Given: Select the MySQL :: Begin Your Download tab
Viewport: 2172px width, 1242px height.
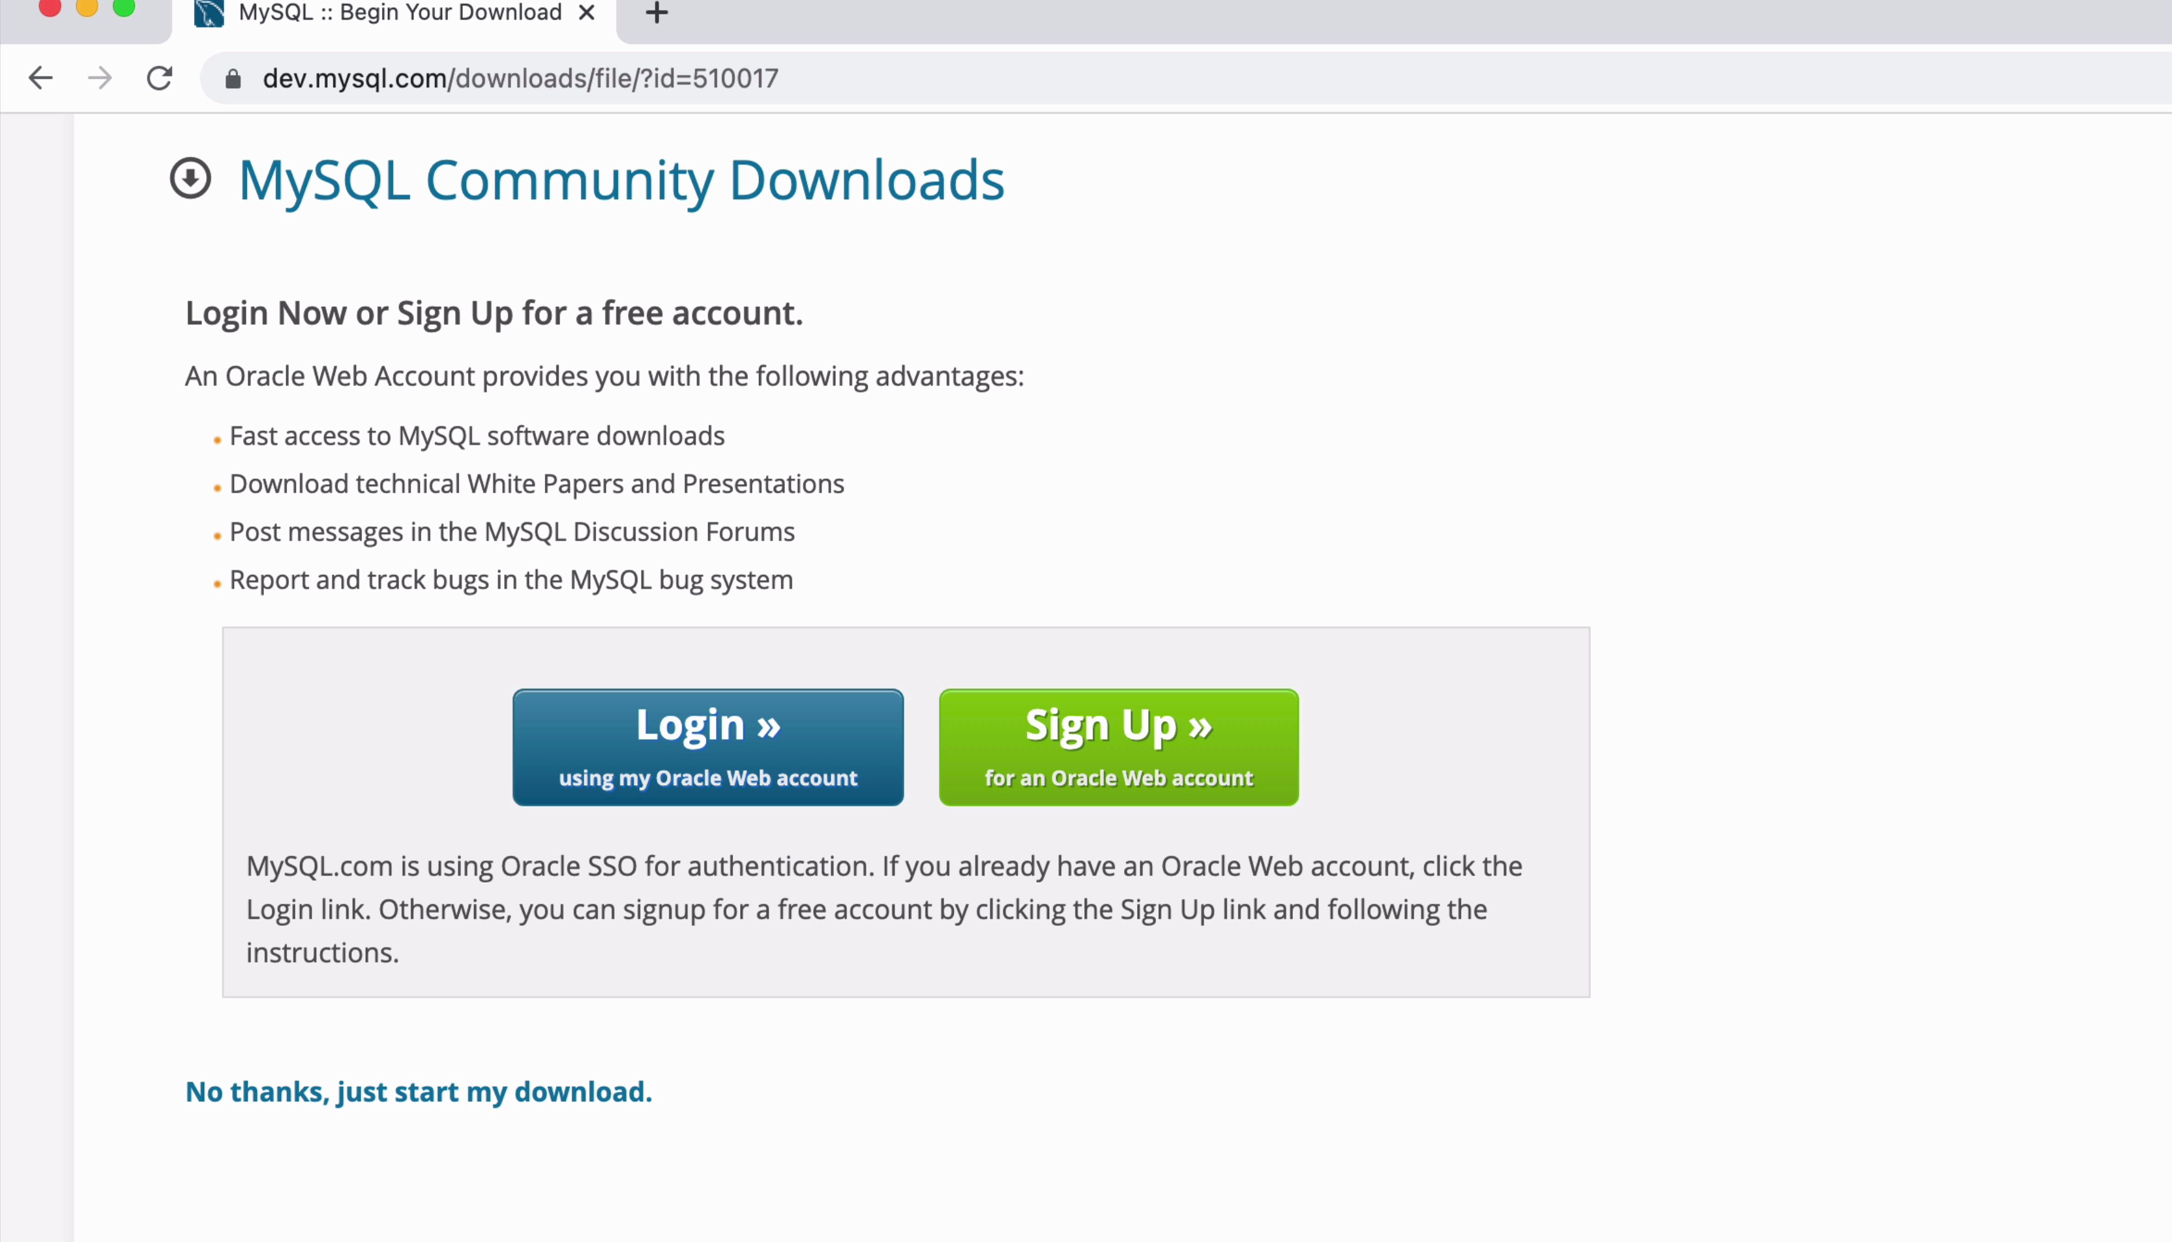Looking at the screenshot, I should pos(399,13).
